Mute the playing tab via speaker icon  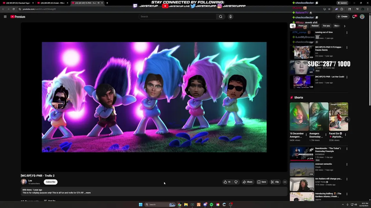point(99,3)
